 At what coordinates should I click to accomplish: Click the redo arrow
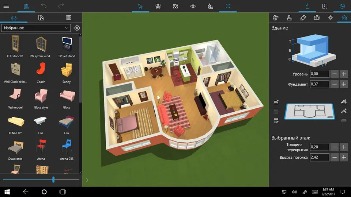click(61, 6)
